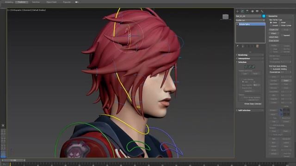Open the Motion command panel tab
This screenshot has height=166, width=296.
tap(253, 11)
